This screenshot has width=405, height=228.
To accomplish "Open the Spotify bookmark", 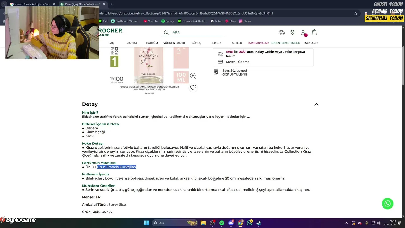I will click(168, 21).
